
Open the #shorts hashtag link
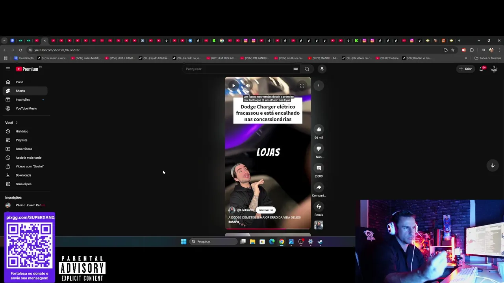[234, 222]
